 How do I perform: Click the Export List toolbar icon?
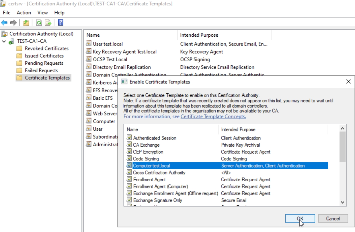[x=48, y=23]
